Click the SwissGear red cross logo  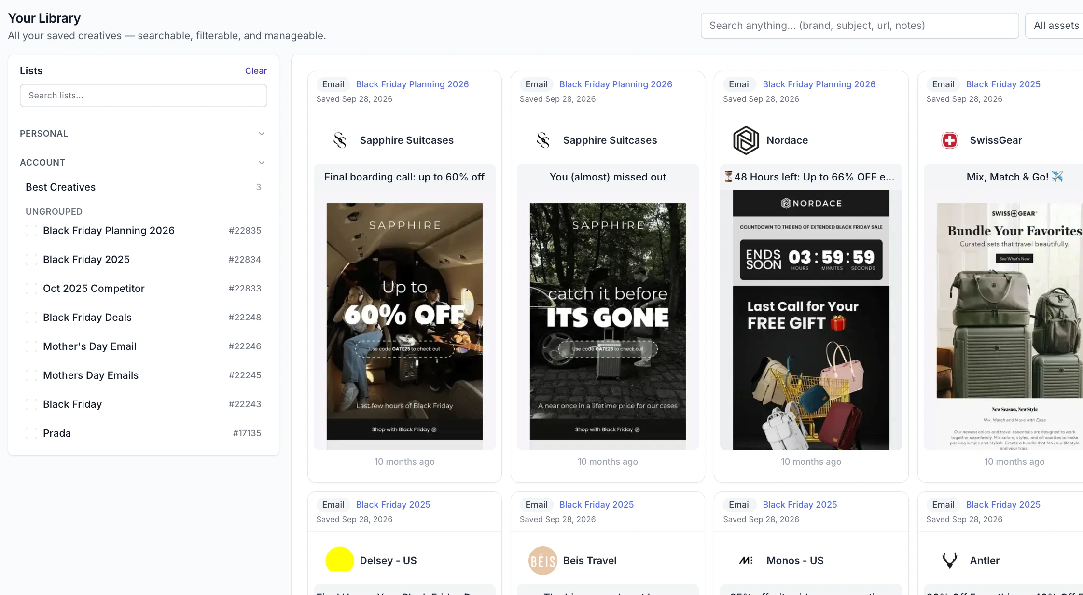coord(949,140)
